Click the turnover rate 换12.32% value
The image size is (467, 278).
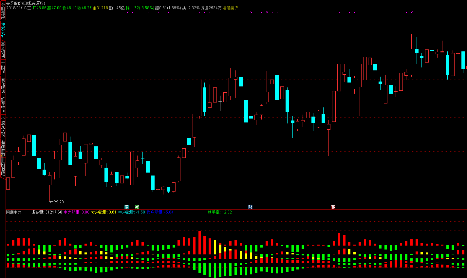pos(191,8)
